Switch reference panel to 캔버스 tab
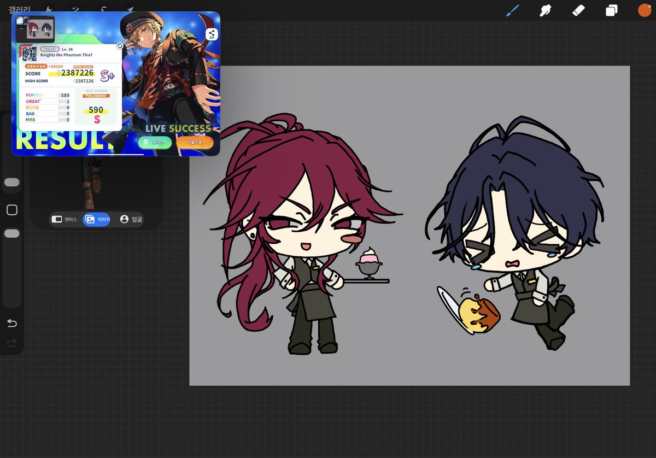The width and height of the screenshot is (656, 458). [x=65, y=219]
